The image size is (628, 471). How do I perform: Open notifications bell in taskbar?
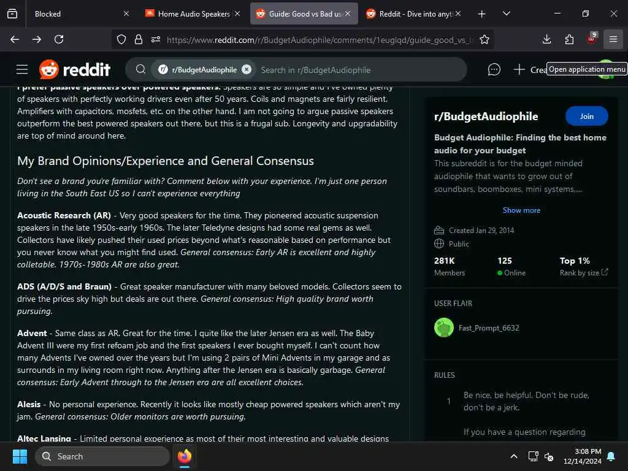coord(611,456)
